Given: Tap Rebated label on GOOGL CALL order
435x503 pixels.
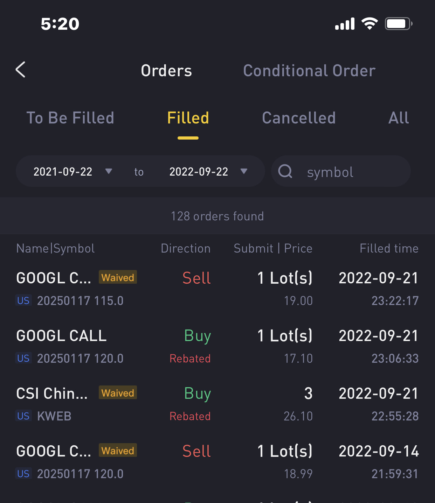Looking at the screenshot, I should [190, 359].
